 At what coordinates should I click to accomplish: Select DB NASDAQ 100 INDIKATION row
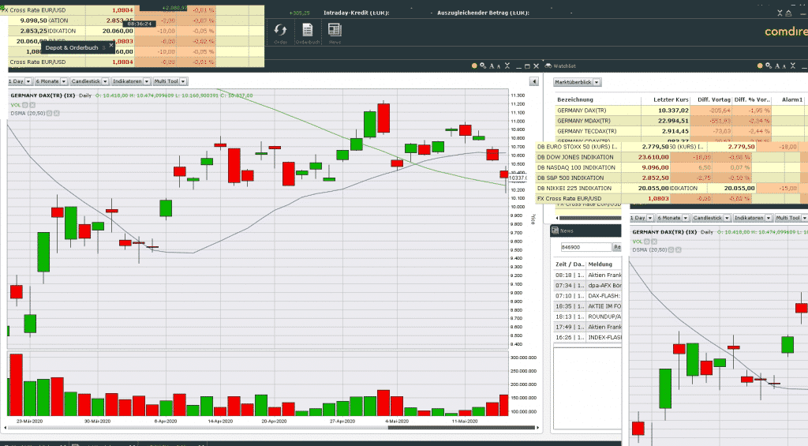(x=671, y=167)
